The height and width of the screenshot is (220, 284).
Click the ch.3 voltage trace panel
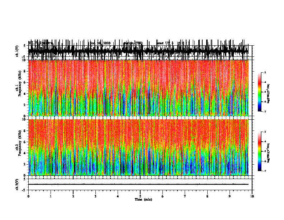click(x=140, y=184)
